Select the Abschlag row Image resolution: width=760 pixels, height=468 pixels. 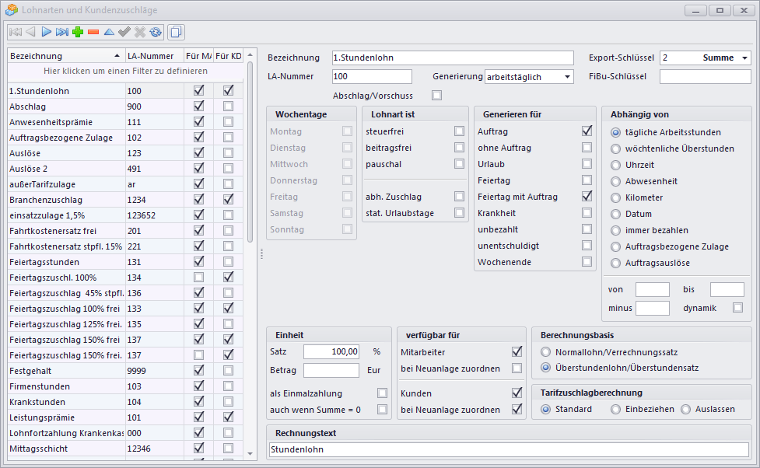125,107
